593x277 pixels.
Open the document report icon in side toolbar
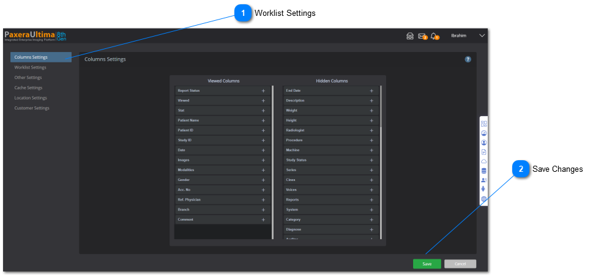point(483,152)
